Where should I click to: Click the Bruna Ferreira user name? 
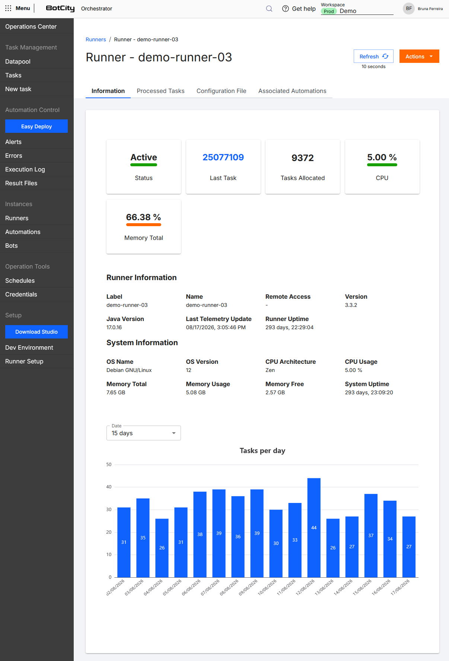[x=430, y=9]
